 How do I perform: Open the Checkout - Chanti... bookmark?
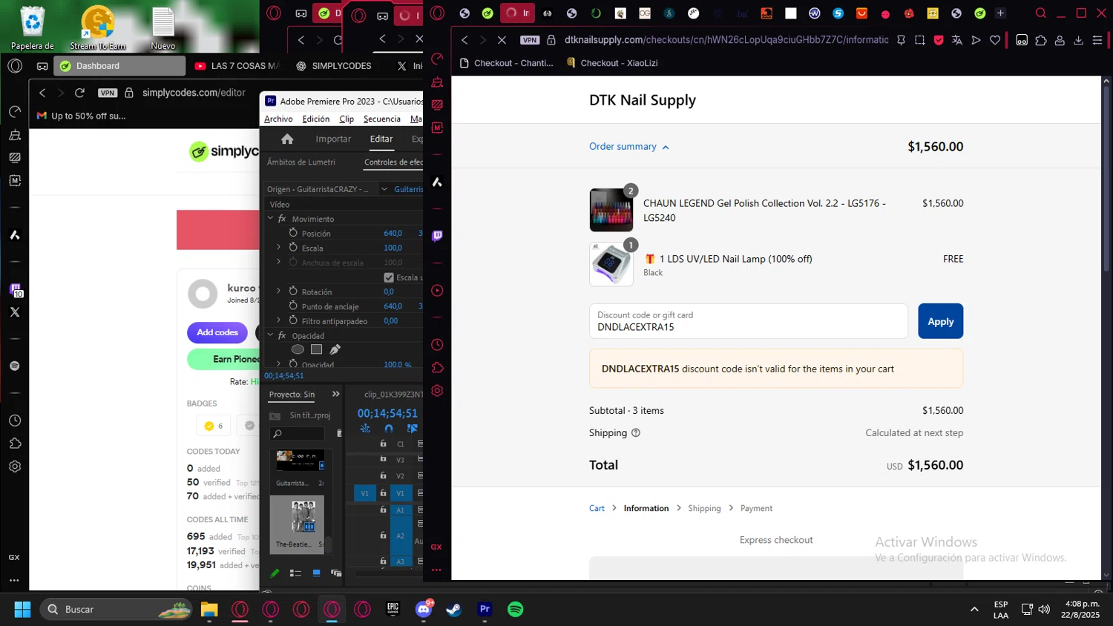(506, 63)
